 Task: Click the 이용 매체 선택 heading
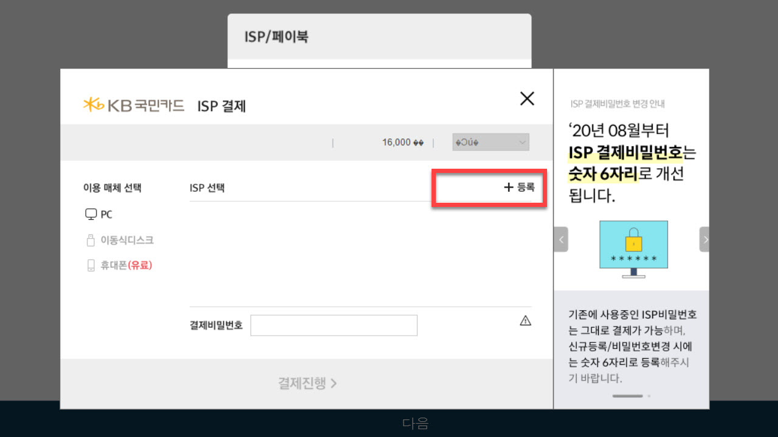tap(112, 188)
